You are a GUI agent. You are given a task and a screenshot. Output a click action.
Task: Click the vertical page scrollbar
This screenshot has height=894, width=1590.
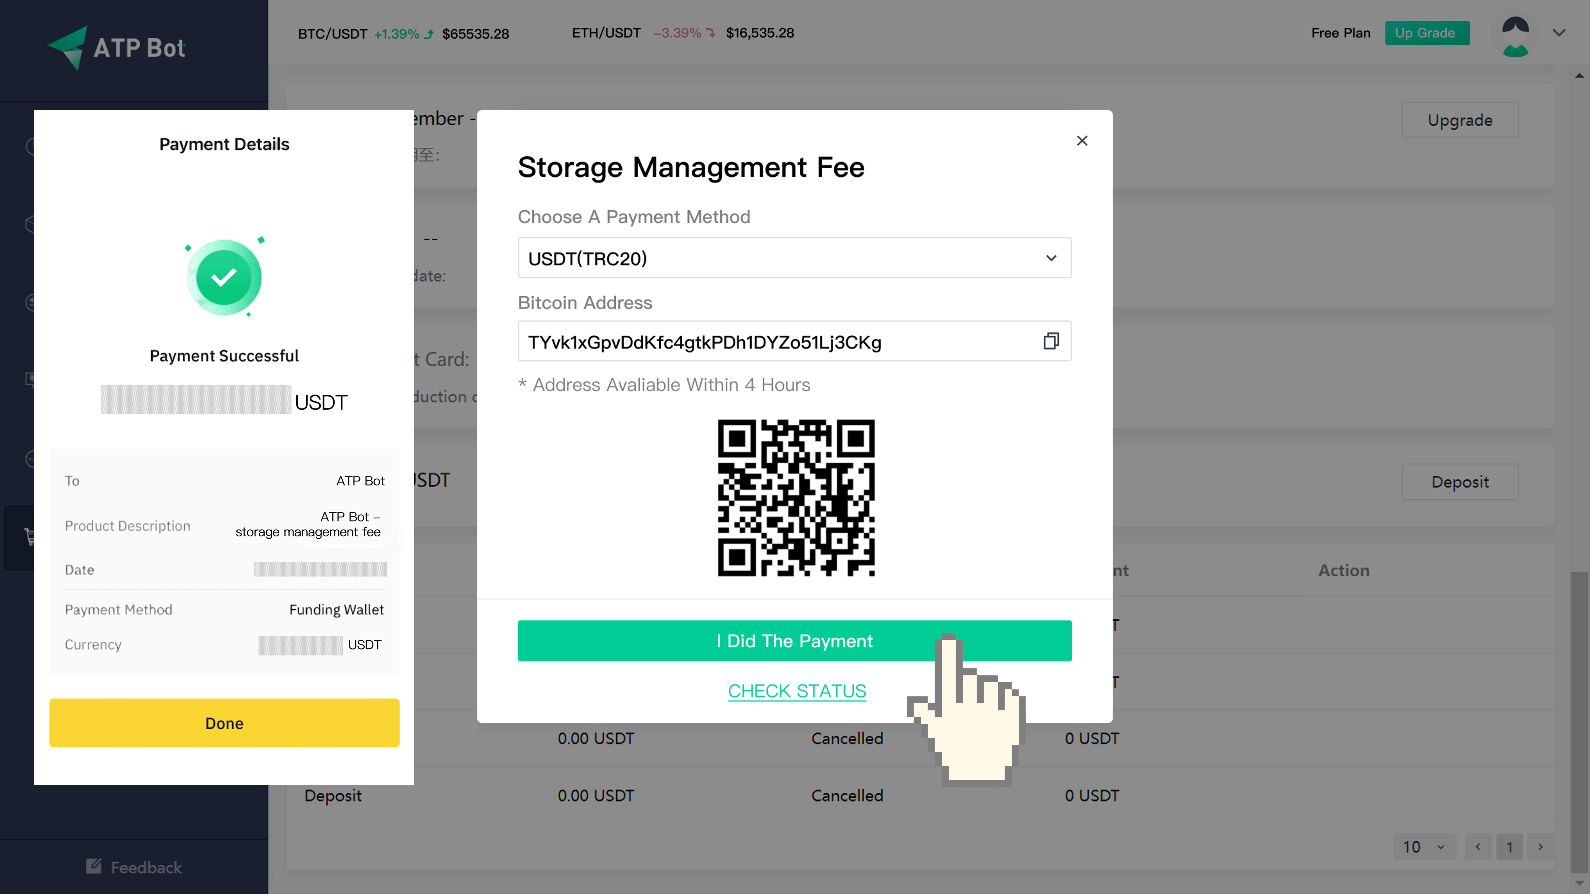(x=1579, y=722)
